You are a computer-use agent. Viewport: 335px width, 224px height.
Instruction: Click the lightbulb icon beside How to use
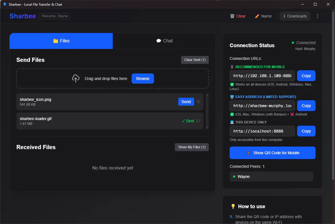tap(233, 206)
